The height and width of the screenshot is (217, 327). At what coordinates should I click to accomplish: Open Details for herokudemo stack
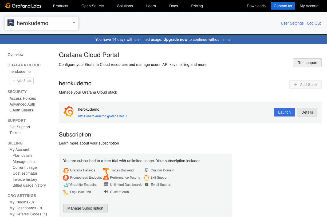tap(307, 112)
